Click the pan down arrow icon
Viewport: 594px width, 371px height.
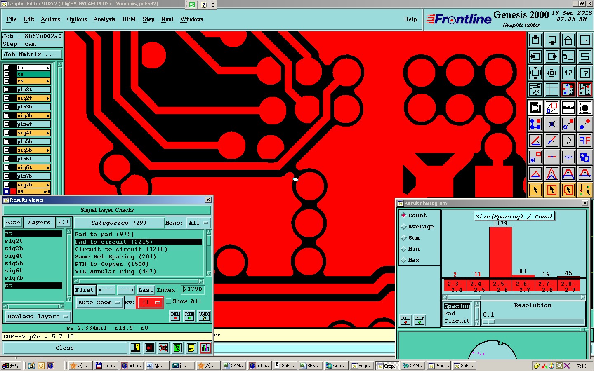(x=552, y=40)
